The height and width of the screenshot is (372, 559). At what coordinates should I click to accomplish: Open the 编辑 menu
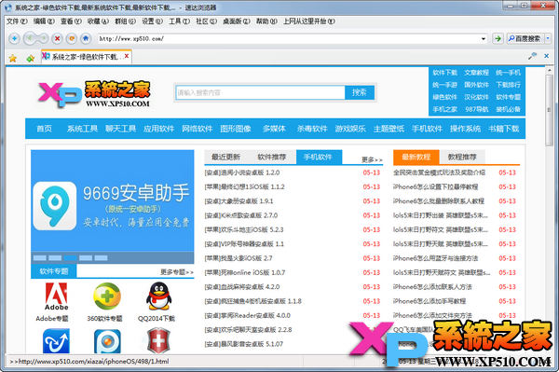pyautogui.click(x=44, y=21)
